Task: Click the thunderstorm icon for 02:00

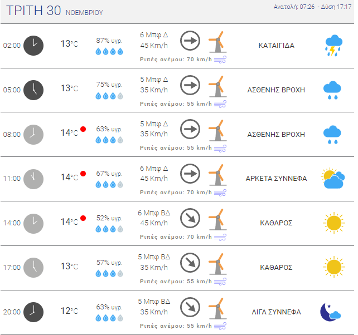Action: coord(333,46)
